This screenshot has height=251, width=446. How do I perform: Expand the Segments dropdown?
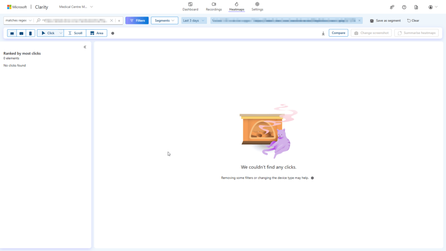pyautogui.click(x=164, y=20)
